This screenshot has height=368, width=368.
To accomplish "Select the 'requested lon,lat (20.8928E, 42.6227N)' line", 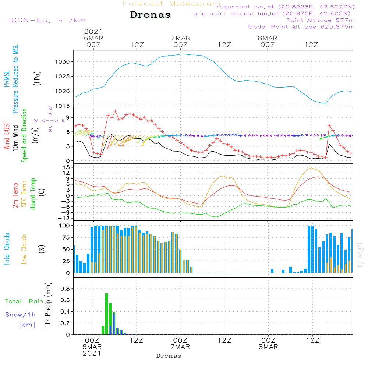I will click(x=286, y=7).
